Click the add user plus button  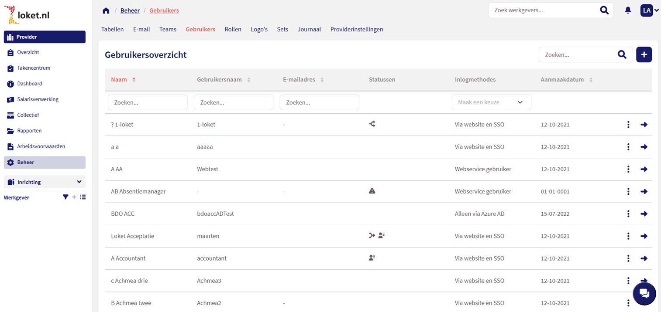pos(644,54)
